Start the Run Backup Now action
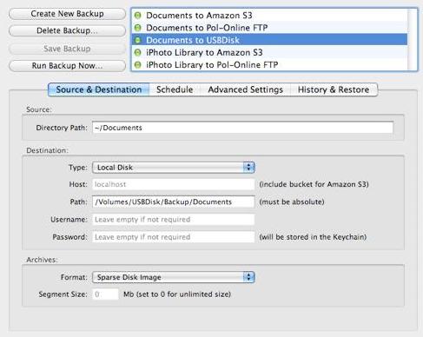Screen dimensions: 423x337 pos(67,66)
